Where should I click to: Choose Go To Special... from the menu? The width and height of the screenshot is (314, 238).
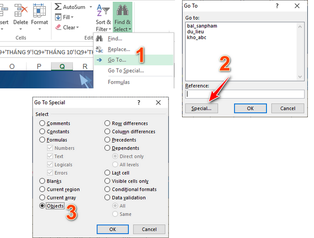[x=134, y=70]
